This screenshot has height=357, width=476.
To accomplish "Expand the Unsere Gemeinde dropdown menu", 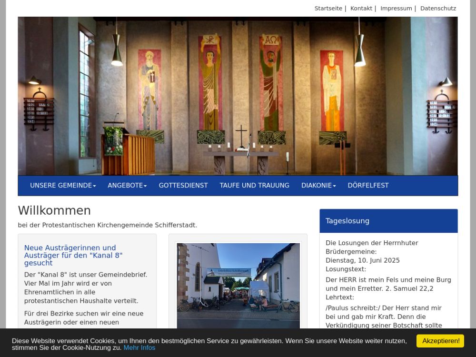I will pos(63,186).
